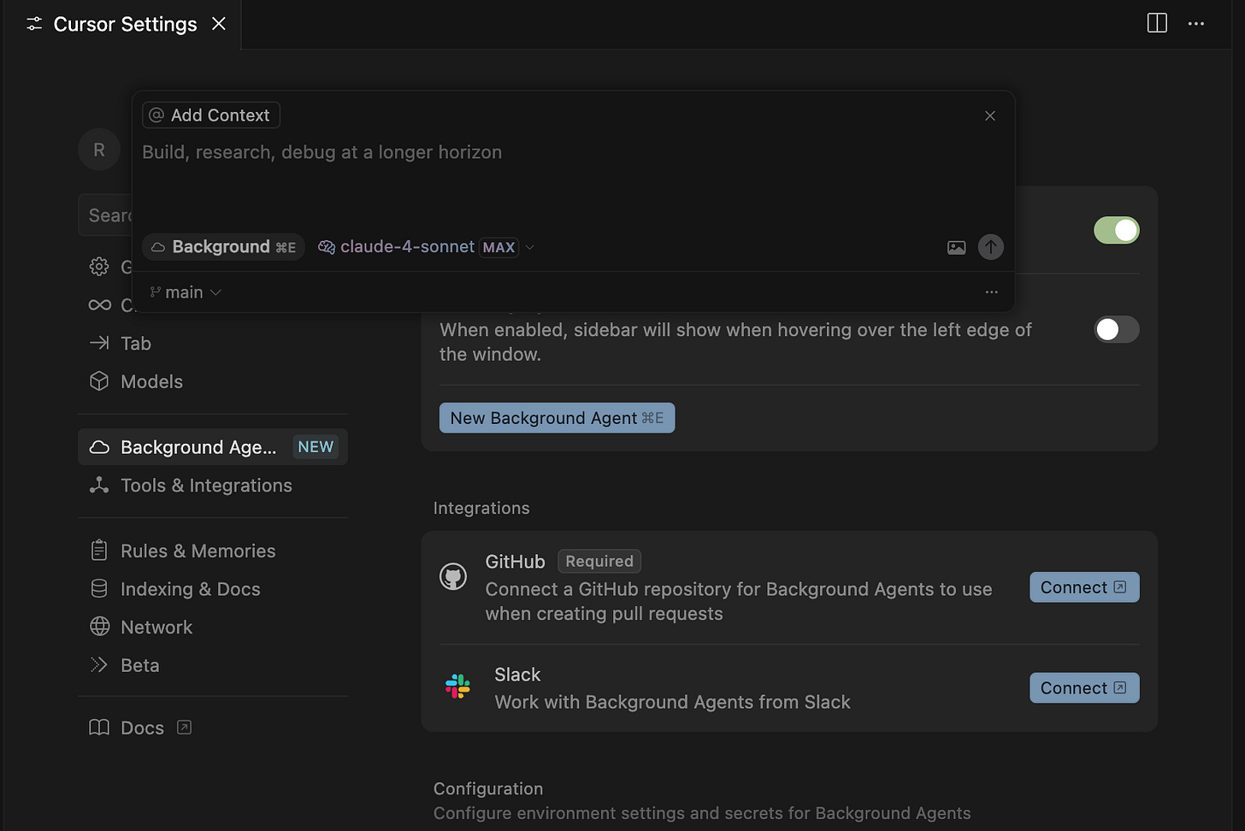Click the gear icon in settings sidebar
The width and height of the screenshot is (1245, 831).
(99, 267)
